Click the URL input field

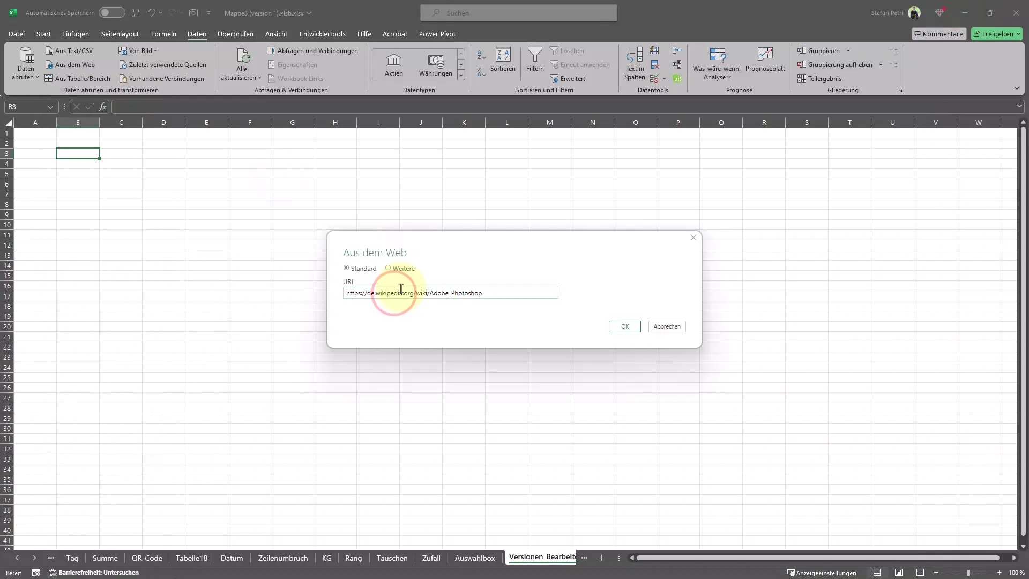pyautogui.click(x=450, y=293)
